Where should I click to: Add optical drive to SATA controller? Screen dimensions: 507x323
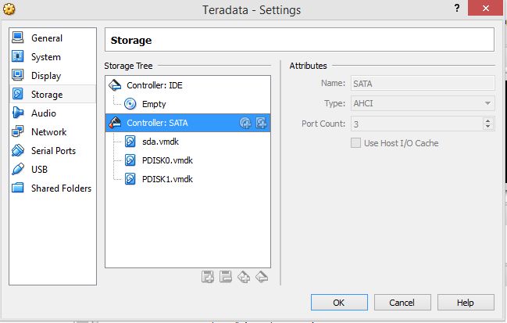coord(245,123)
